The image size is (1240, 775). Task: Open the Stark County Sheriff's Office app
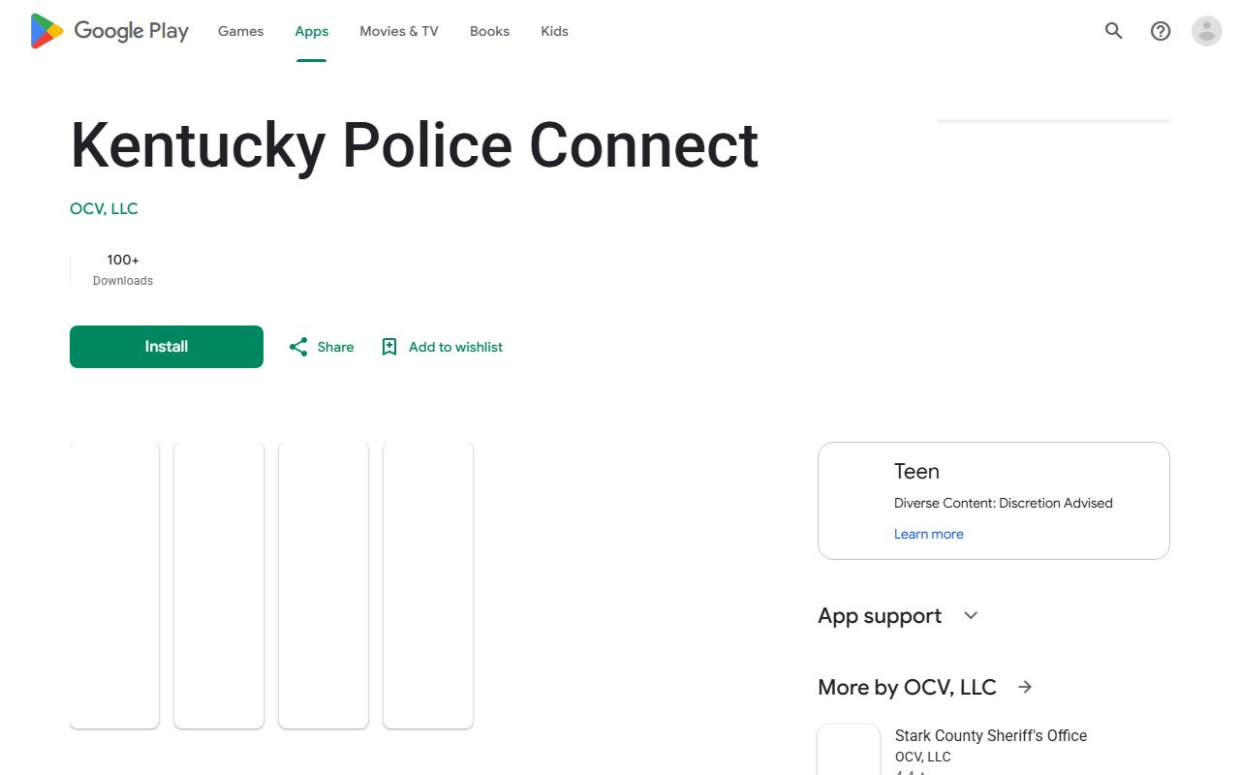coord(991,736)
